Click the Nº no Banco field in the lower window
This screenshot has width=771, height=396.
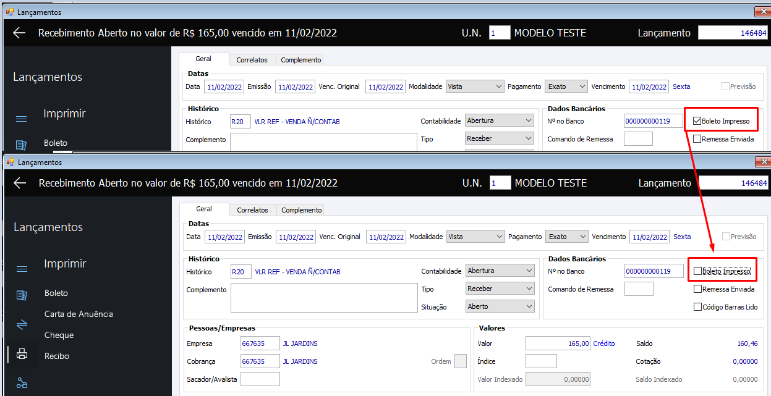click(654, 271)
